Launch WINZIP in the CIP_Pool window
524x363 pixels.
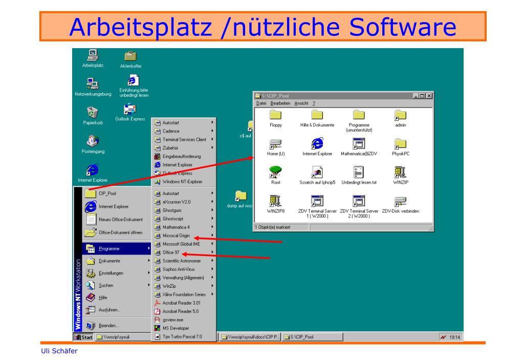point(400,176)
